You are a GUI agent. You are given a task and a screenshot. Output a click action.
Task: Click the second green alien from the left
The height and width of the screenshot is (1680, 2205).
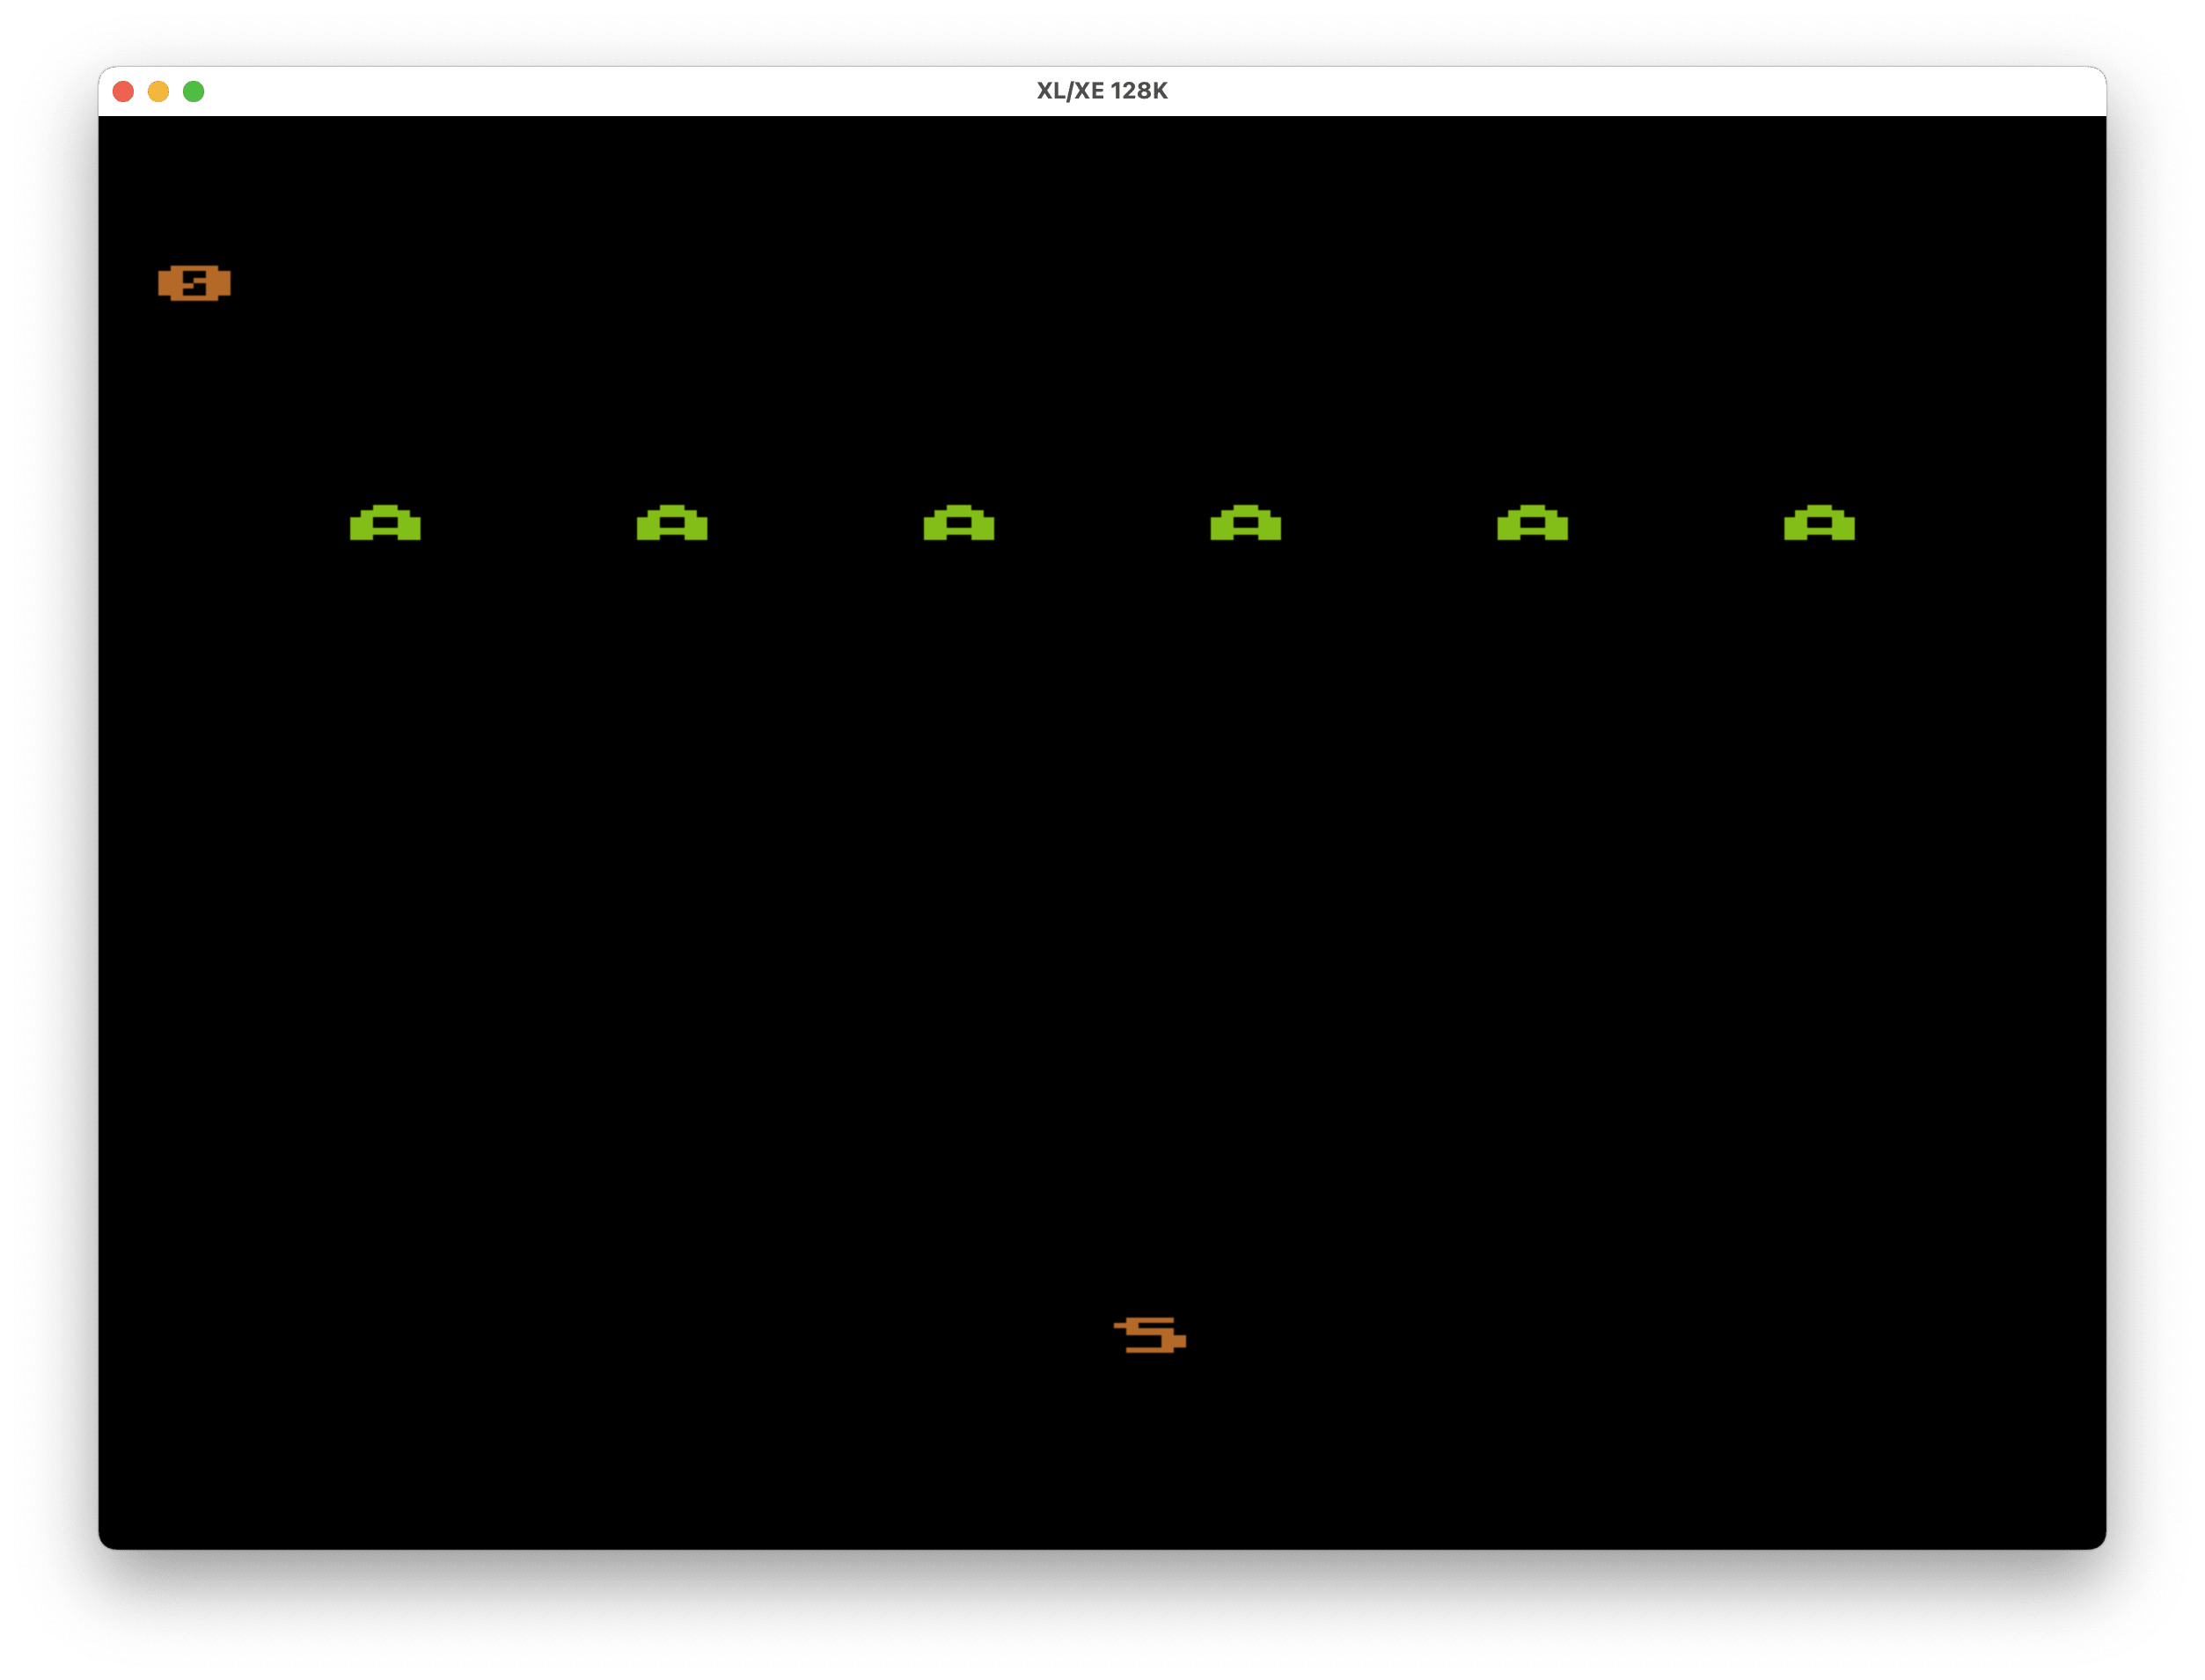point(672,523)
